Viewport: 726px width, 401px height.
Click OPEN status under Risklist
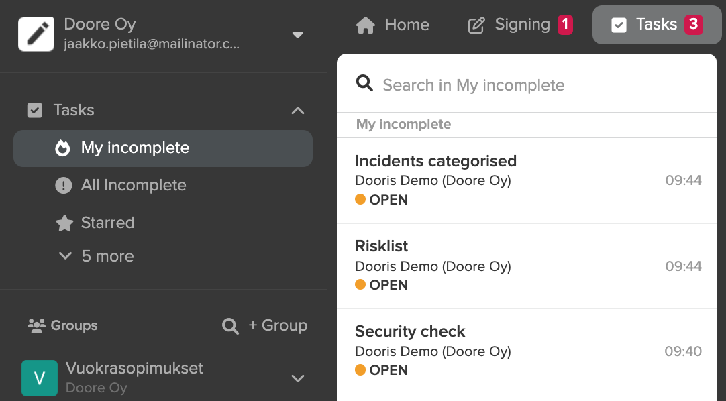coord(388,285)
